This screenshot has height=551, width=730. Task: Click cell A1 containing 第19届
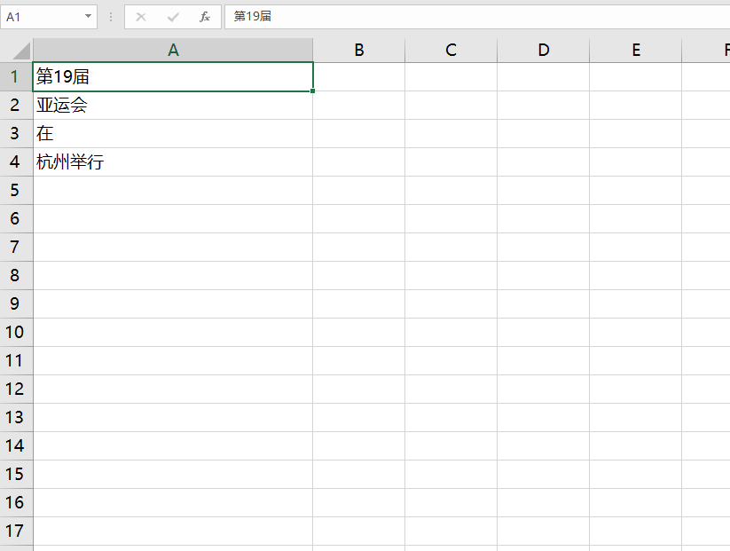click(173, 77)
